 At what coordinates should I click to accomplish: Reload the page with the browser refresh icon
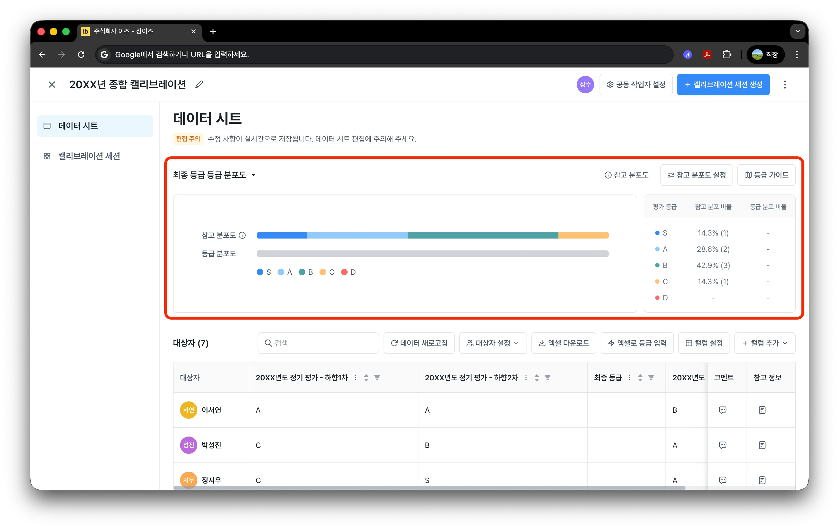click(81, 55)
